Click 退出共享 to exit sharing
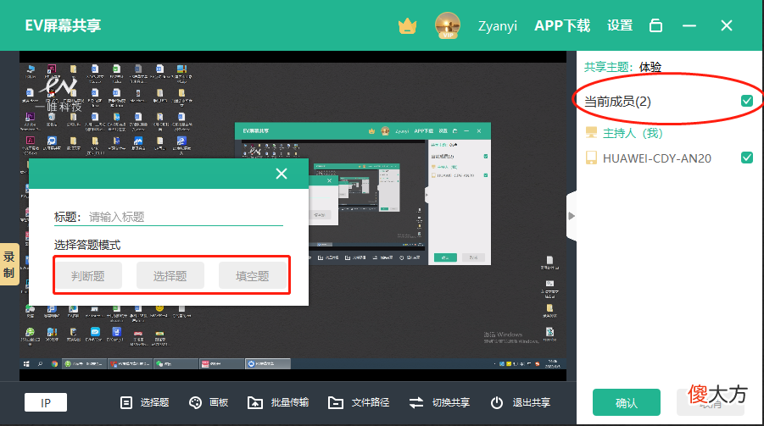This screenshot has height=426, width=764. 521,402
